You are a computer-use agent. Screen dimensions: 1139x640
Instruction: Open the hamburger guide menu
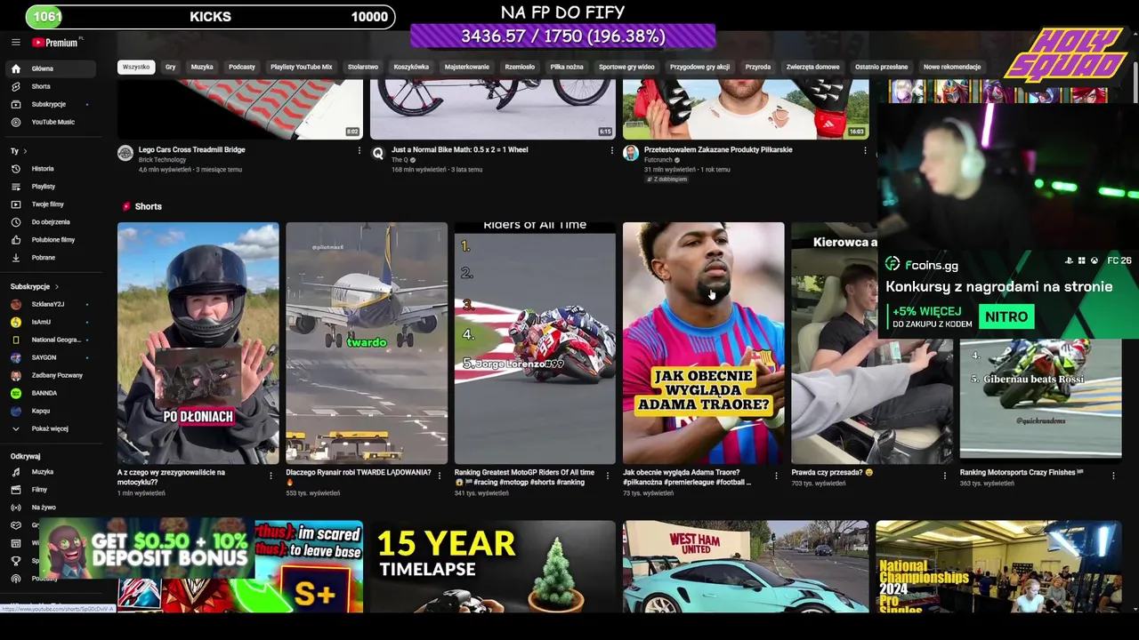[15, 43]
